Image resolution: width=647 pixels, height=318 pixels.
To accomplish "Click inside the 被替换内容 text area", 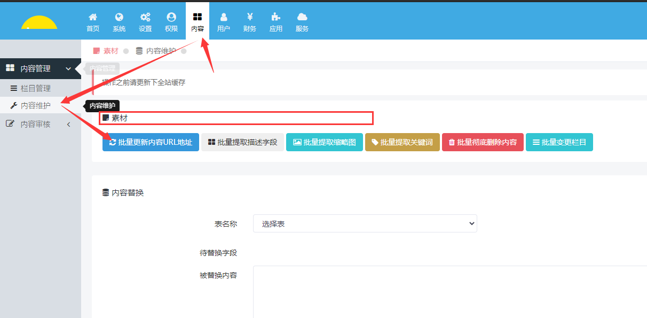I will click(448, 291).
